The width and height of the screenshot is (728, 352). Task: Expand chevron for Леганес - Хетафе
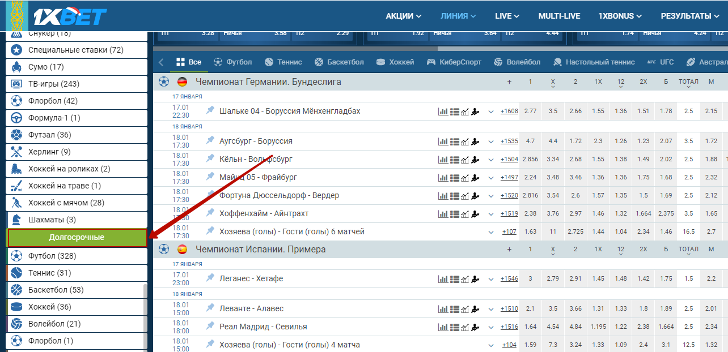491,279
